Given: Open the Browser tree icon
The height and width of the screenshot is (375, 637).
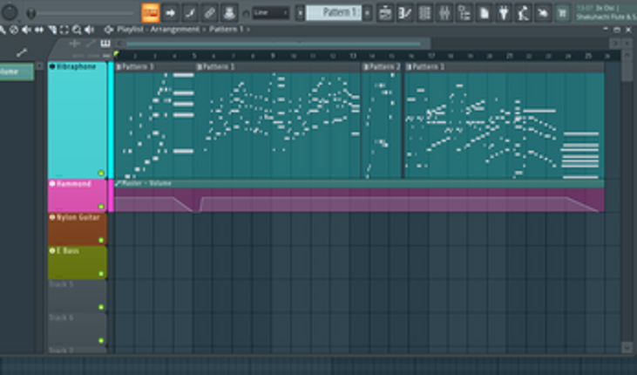Looking at the screenshot, I should click(x=464, y=13).
